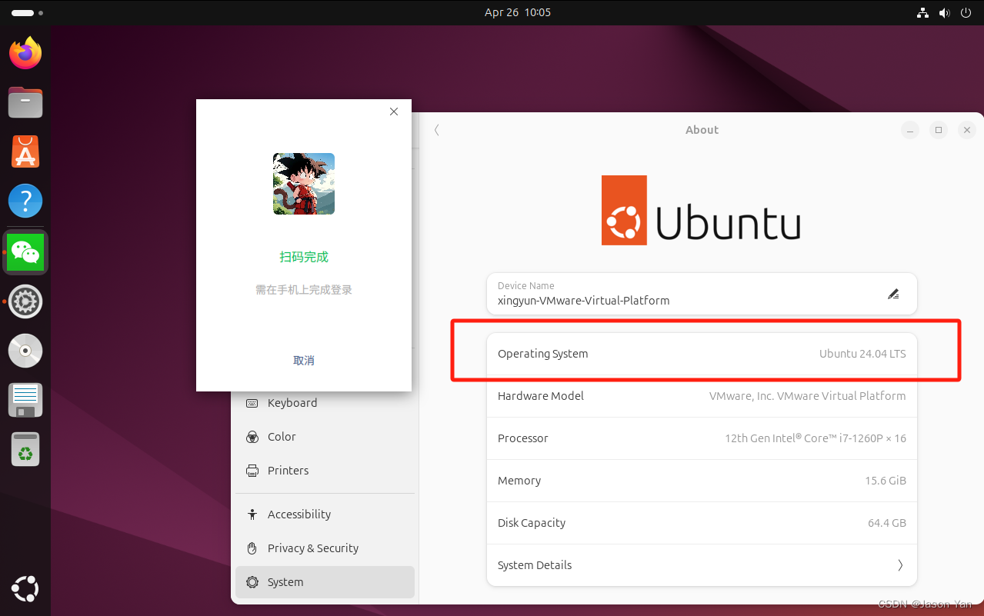
Task: Click the About title in header bar
Action: [x=702, y=130]
